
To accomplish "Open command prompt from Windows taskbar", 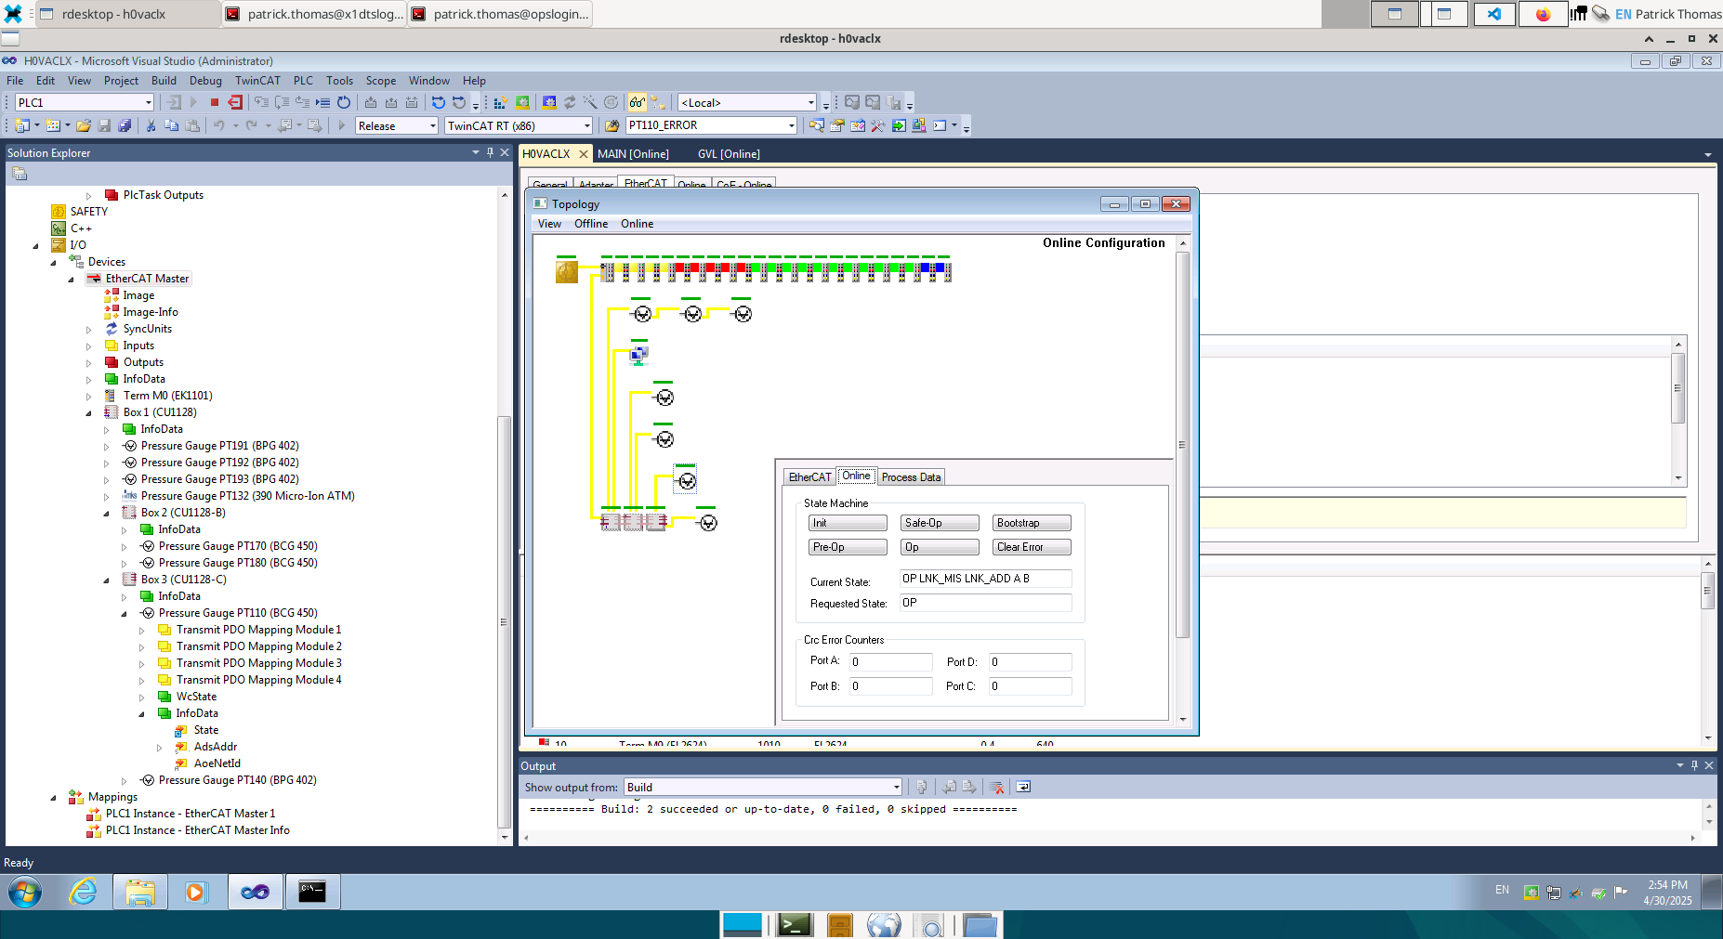I will (312, 892).
